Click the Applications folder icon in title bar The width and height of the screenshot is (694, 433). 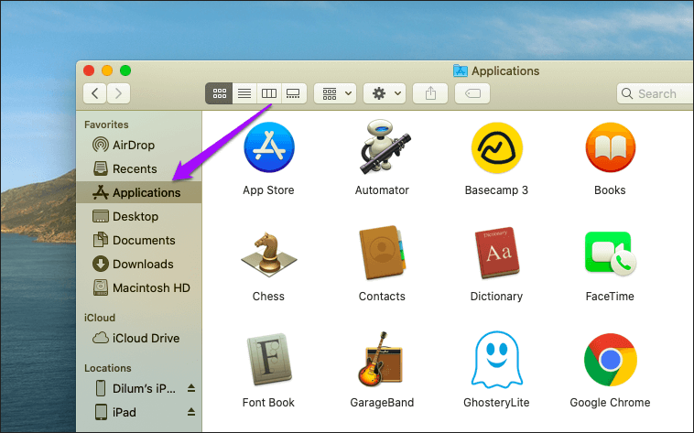pos(461,70)
